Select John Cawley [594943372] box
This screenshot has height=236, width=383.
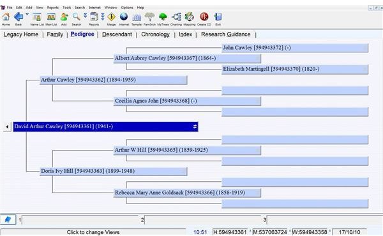coord(295,48)
